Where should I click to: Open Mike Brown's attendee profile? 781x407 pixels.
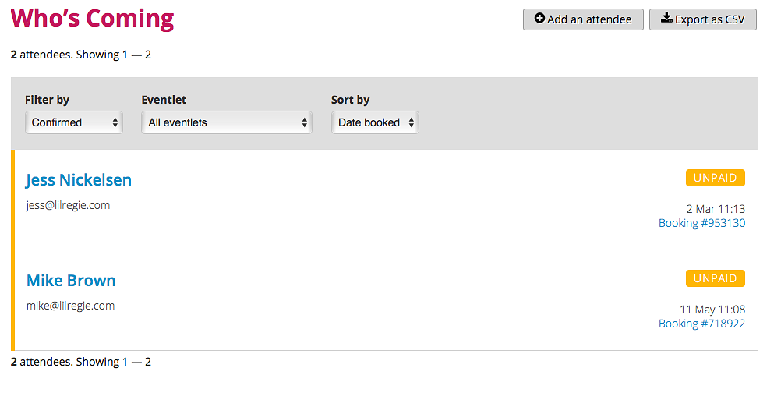pyautogui.click(x=71, y=281)
